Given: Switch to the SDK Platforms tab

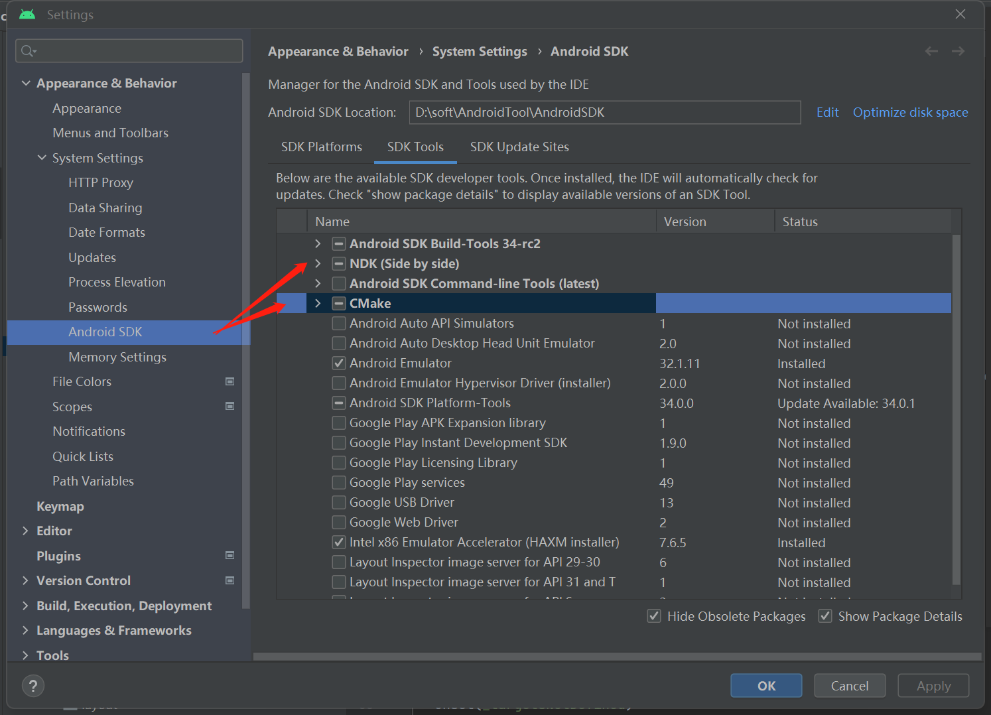Looking at the screenshot, I should point(322,147).
